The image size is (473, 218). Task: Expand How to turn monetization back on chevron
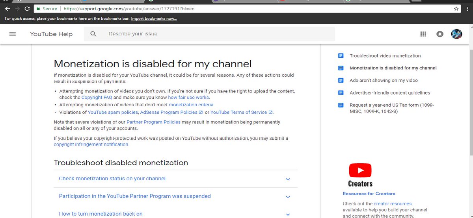[288, 214]
